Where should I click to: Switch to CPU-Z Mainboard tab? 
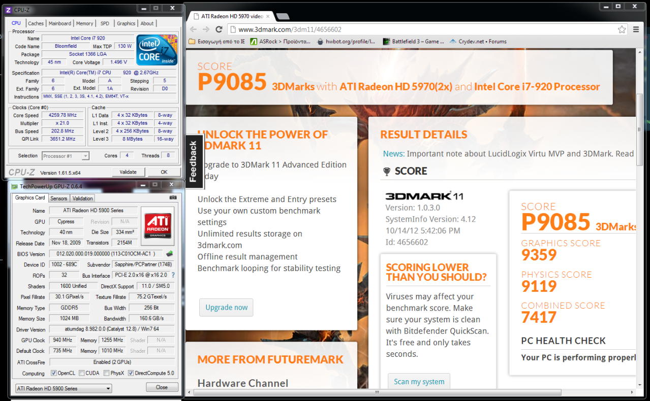60,23
